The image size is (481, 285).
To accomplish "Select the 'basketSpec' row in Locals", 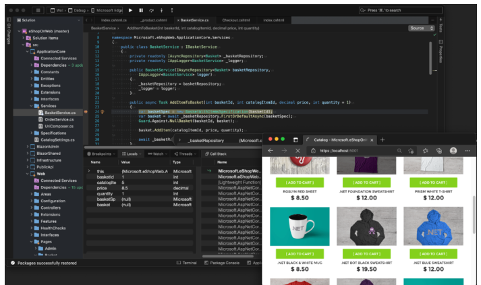I will [x=140, y=199].
